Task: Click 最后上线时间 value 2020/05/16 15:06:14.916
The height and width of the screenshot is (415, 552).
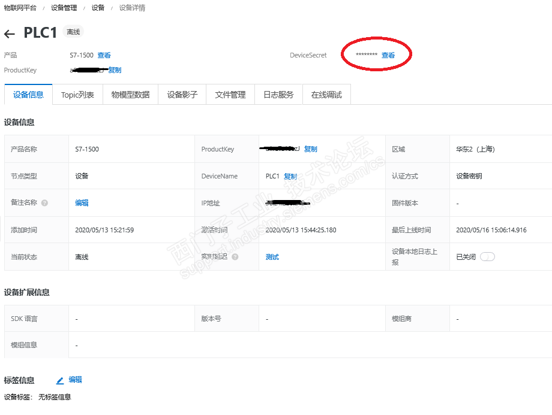Action: tap(491, 230)
